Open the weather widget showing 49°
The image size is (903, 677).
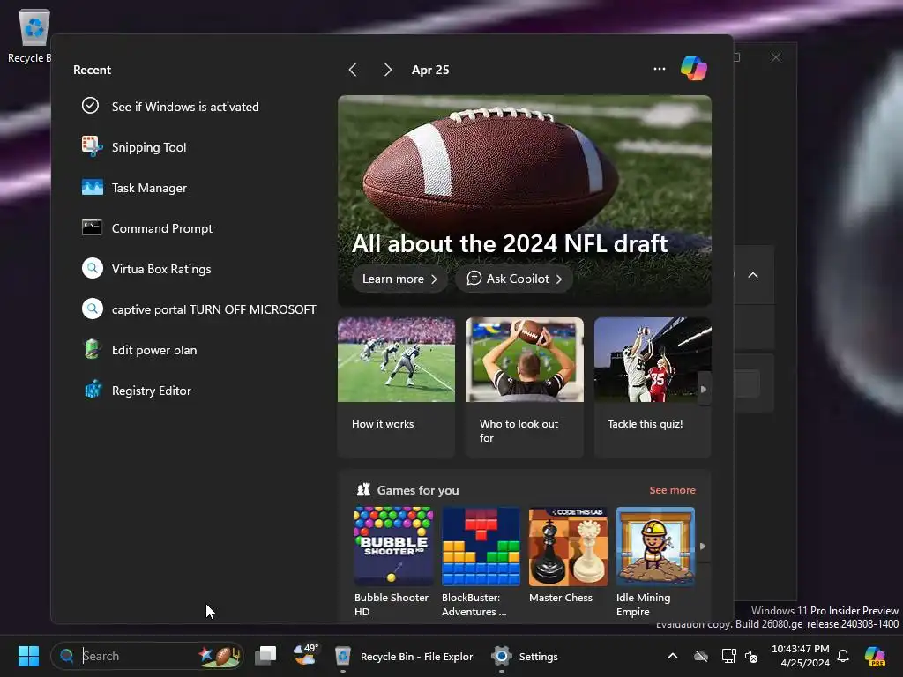[305, 656]
